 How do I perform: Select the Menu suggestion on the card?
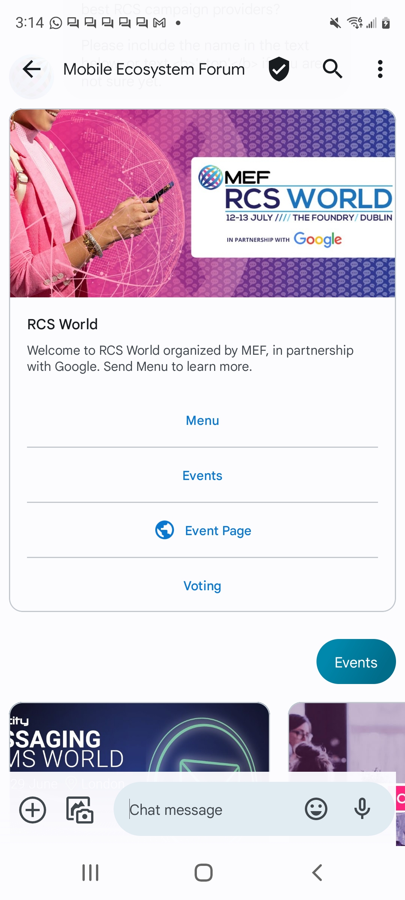202,420
